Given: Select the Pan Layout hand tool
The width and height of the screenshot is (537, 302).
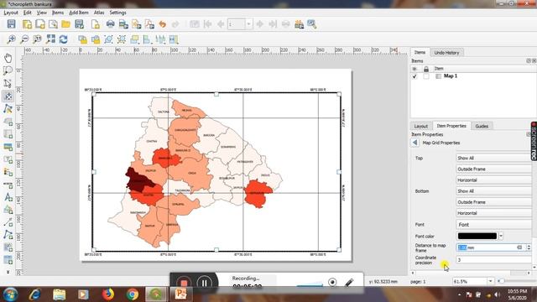Looking at the screenshot, I should coord(8,58).
